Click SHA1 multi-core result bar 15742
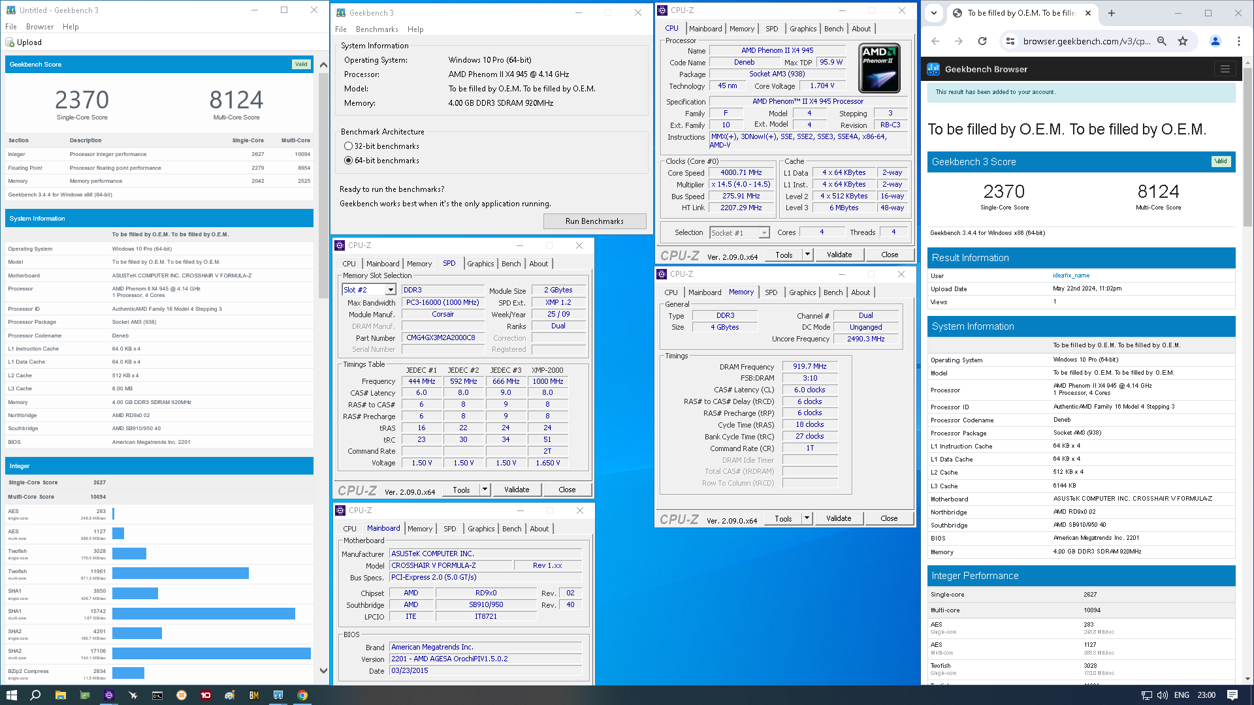 coord(204,614)
